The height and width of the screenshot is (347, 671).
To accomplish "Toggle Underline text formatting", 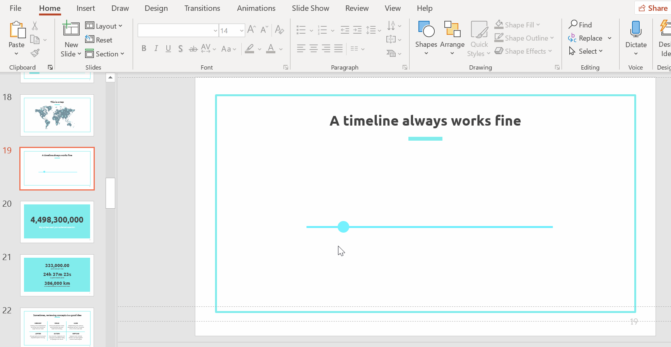I will tap(168, 49).
